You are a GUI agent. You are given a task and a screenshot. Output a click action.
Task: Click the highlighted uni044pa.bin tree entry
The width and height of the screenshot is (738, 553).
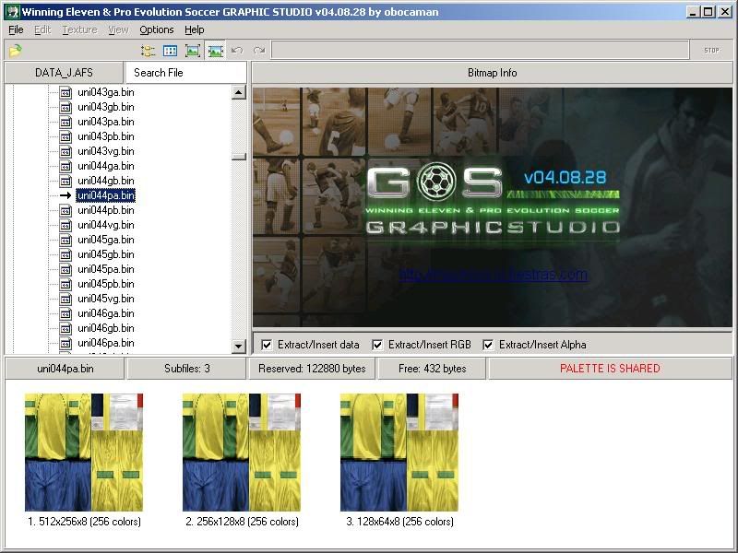tap(106, 195)
